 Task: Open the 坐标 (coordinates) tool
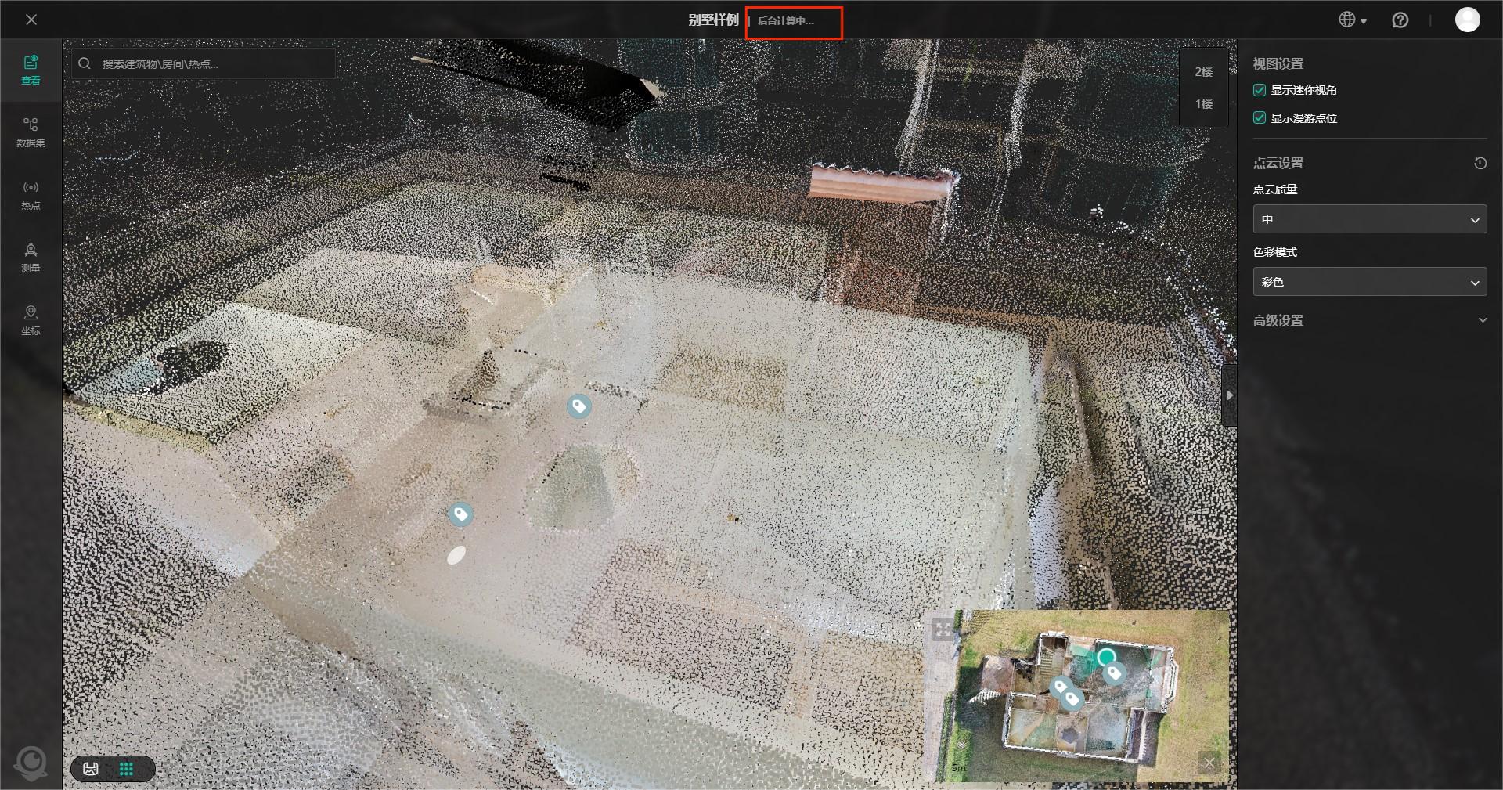(x=31, y=319)
